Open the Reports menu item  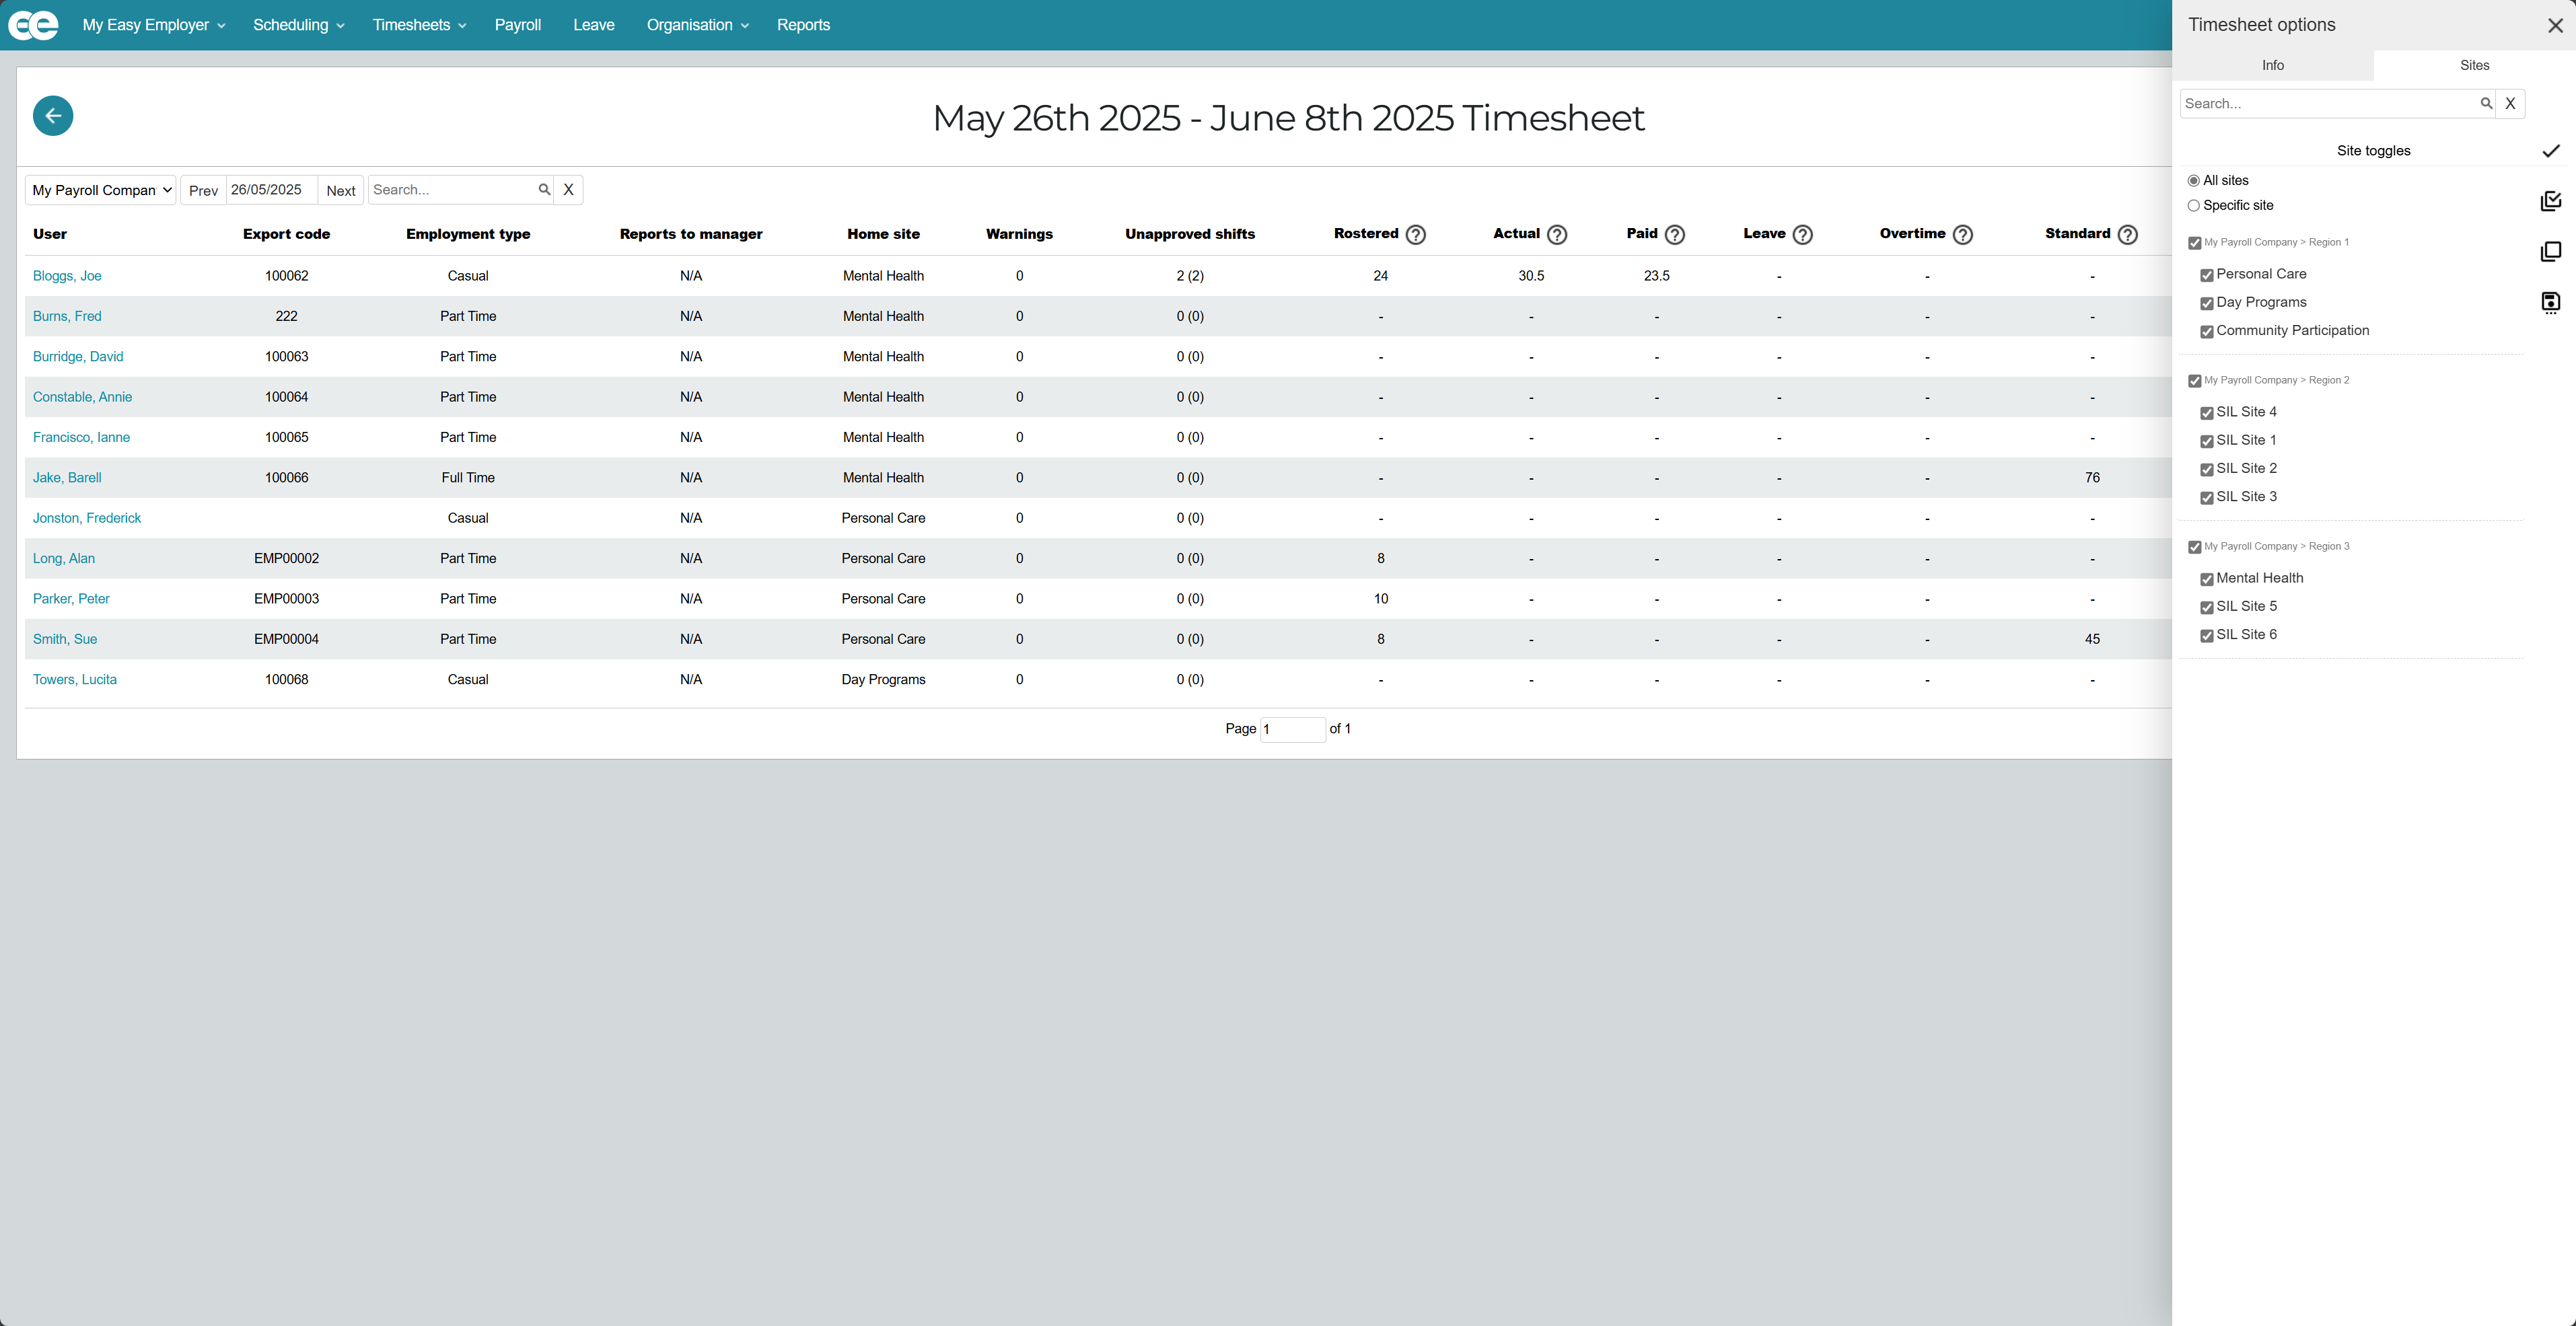coord(803,25)
